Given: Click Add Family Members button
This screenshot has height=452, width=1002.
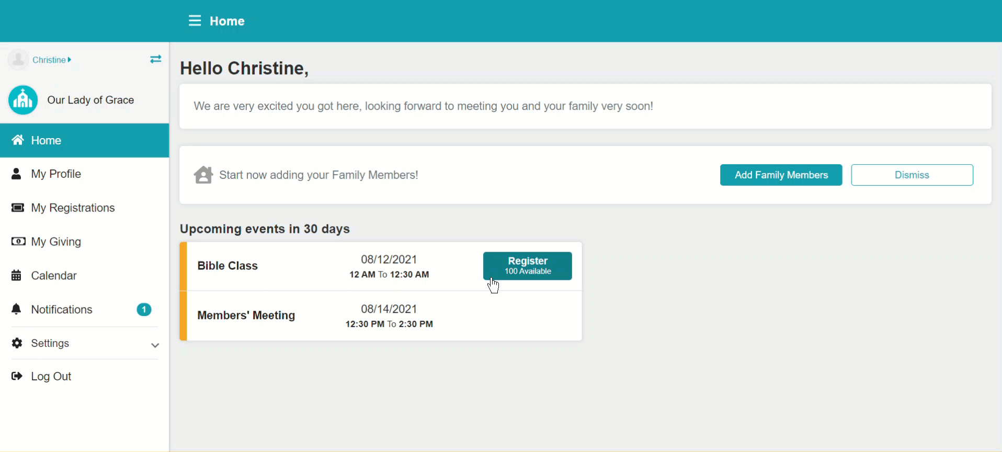Looking at the screenshot, I should coord(781,175).
